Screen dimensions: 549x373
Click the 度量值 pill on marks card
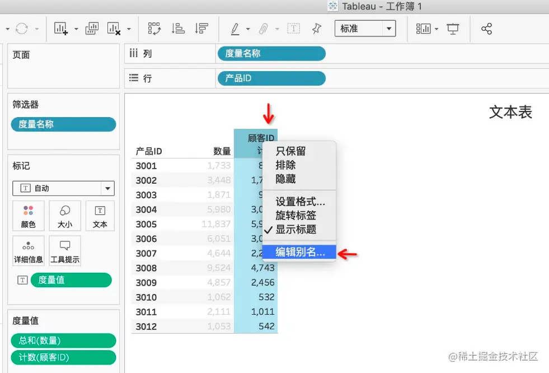point(71,280)
